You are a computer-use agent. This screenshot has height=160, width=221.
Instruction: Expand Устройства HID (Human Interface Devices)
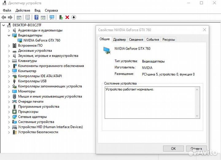[9, 127]
